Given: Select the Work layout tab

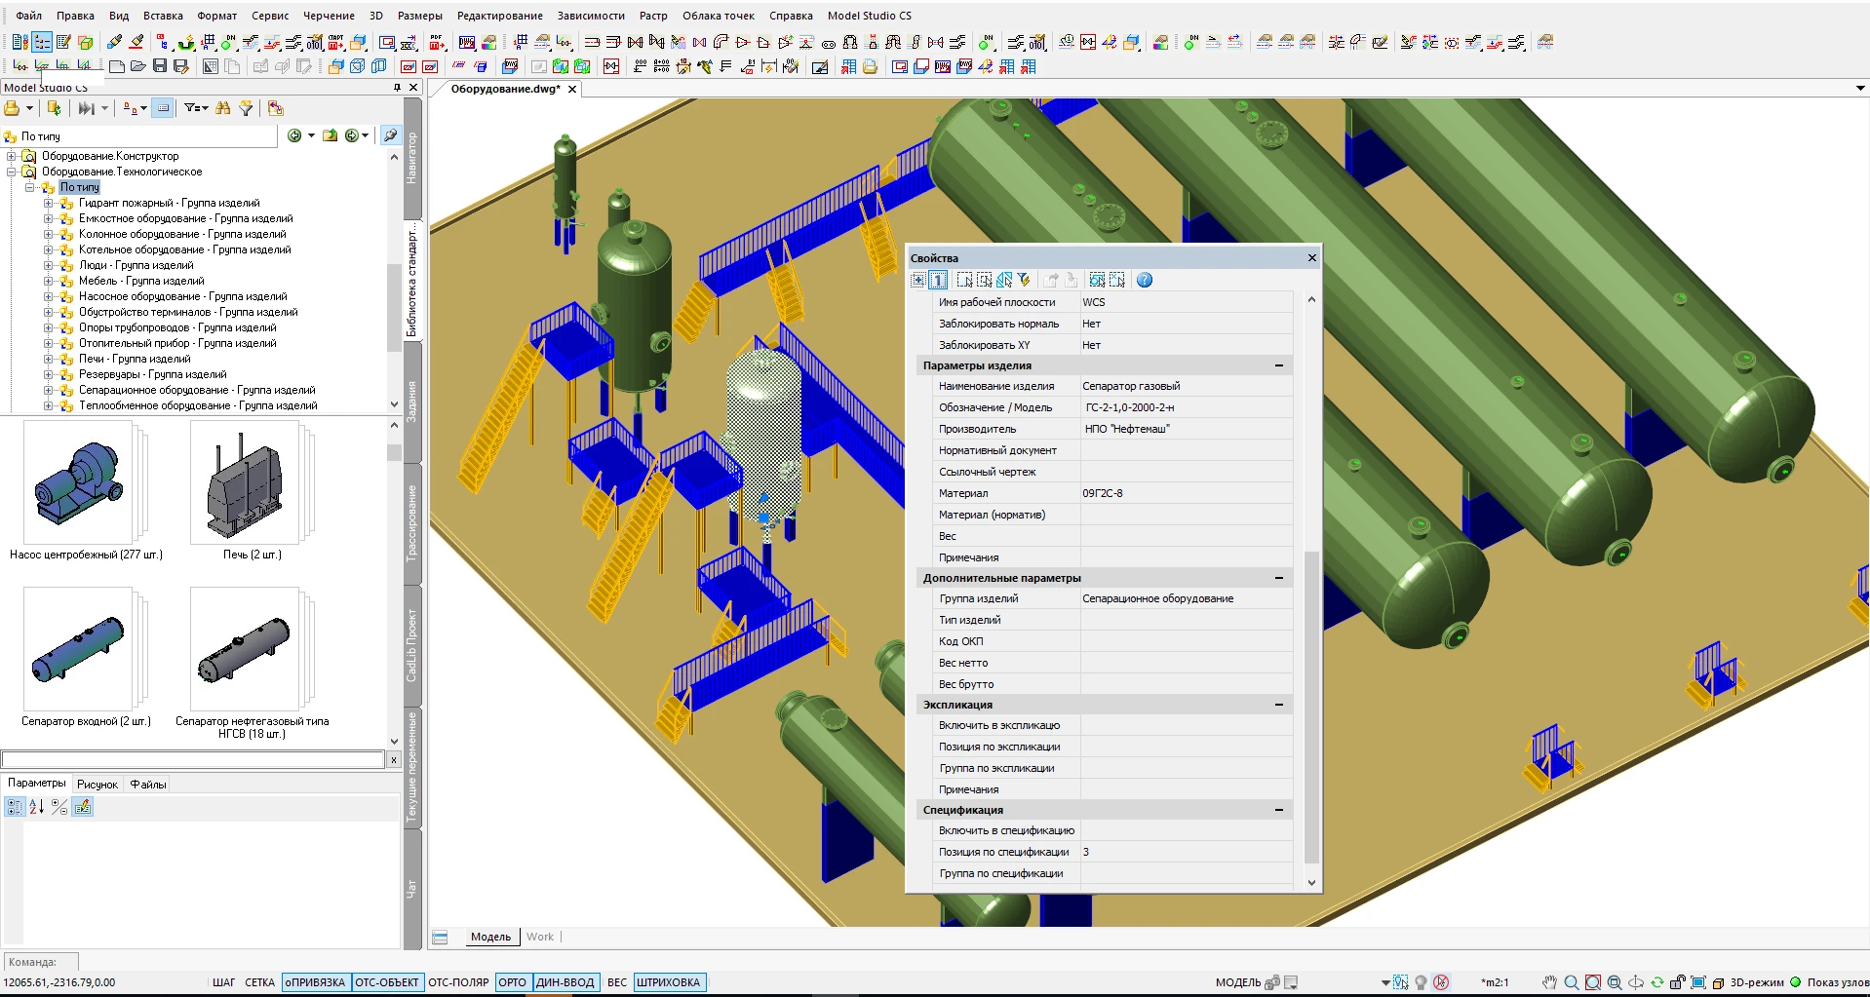Looking at the screenshot, I should (539, 937).
